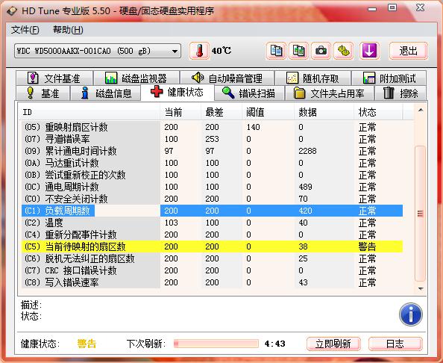Select row (C0) 不安全关闭计数
The height and width of the screenshot is (363, 443).
[212, 199]
